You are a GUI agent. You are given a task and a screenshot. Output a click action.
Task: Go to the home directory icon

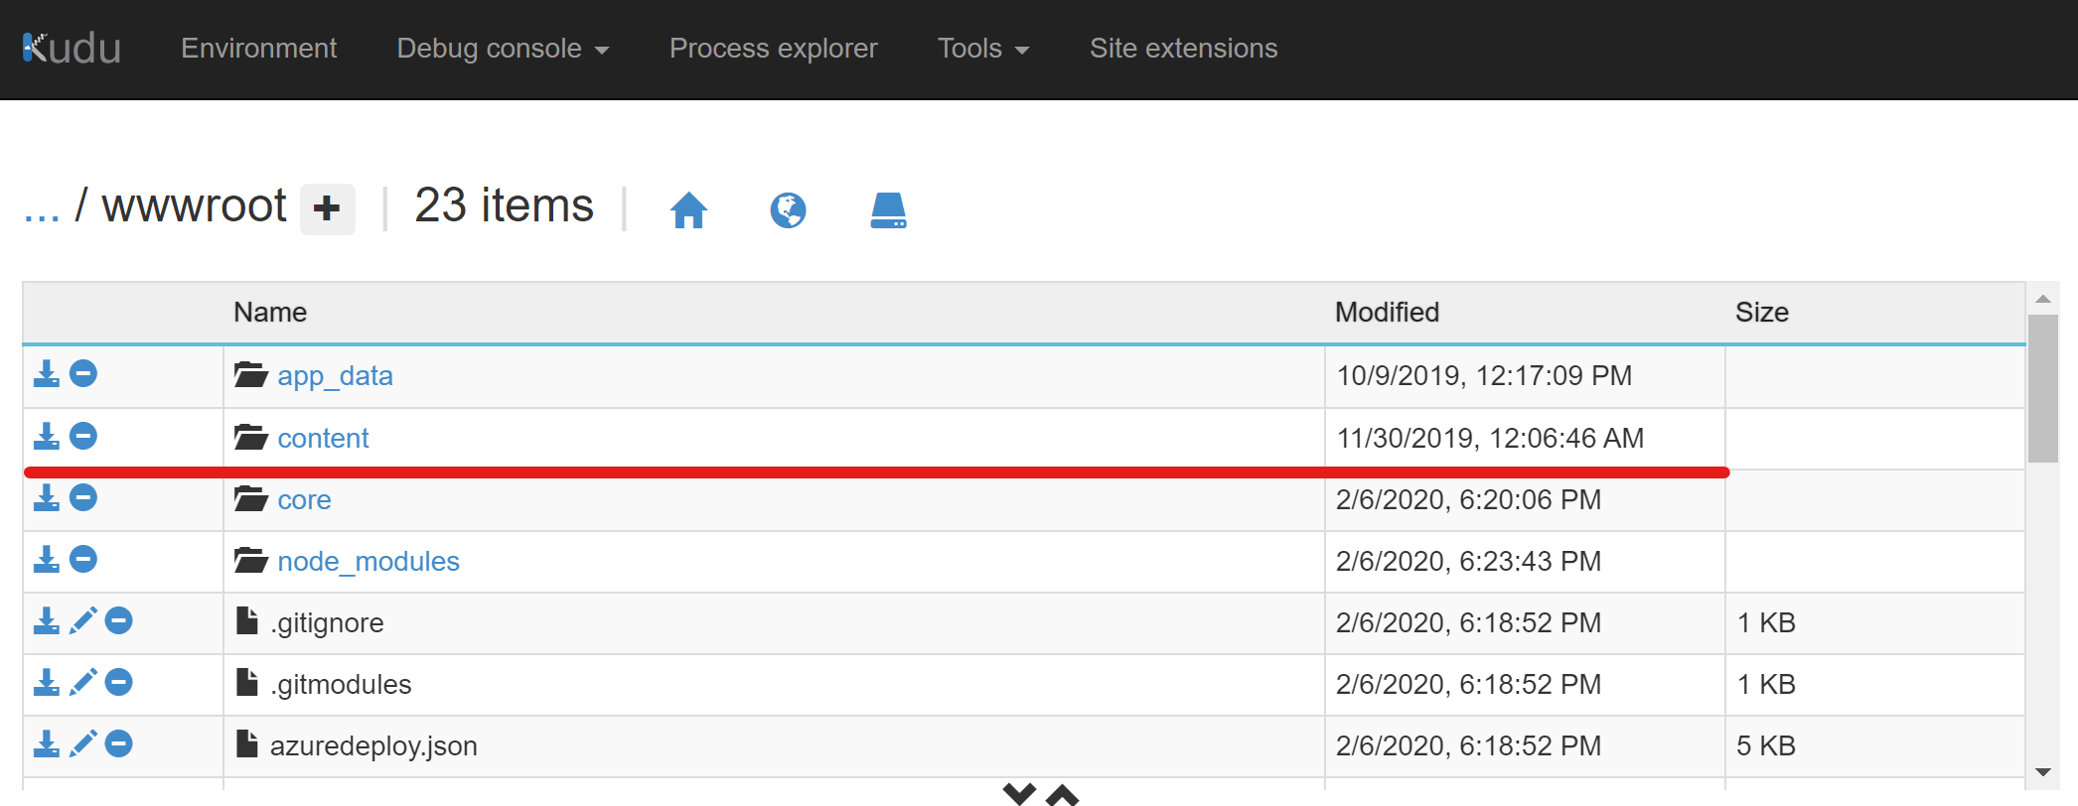[x=688, y=210]
